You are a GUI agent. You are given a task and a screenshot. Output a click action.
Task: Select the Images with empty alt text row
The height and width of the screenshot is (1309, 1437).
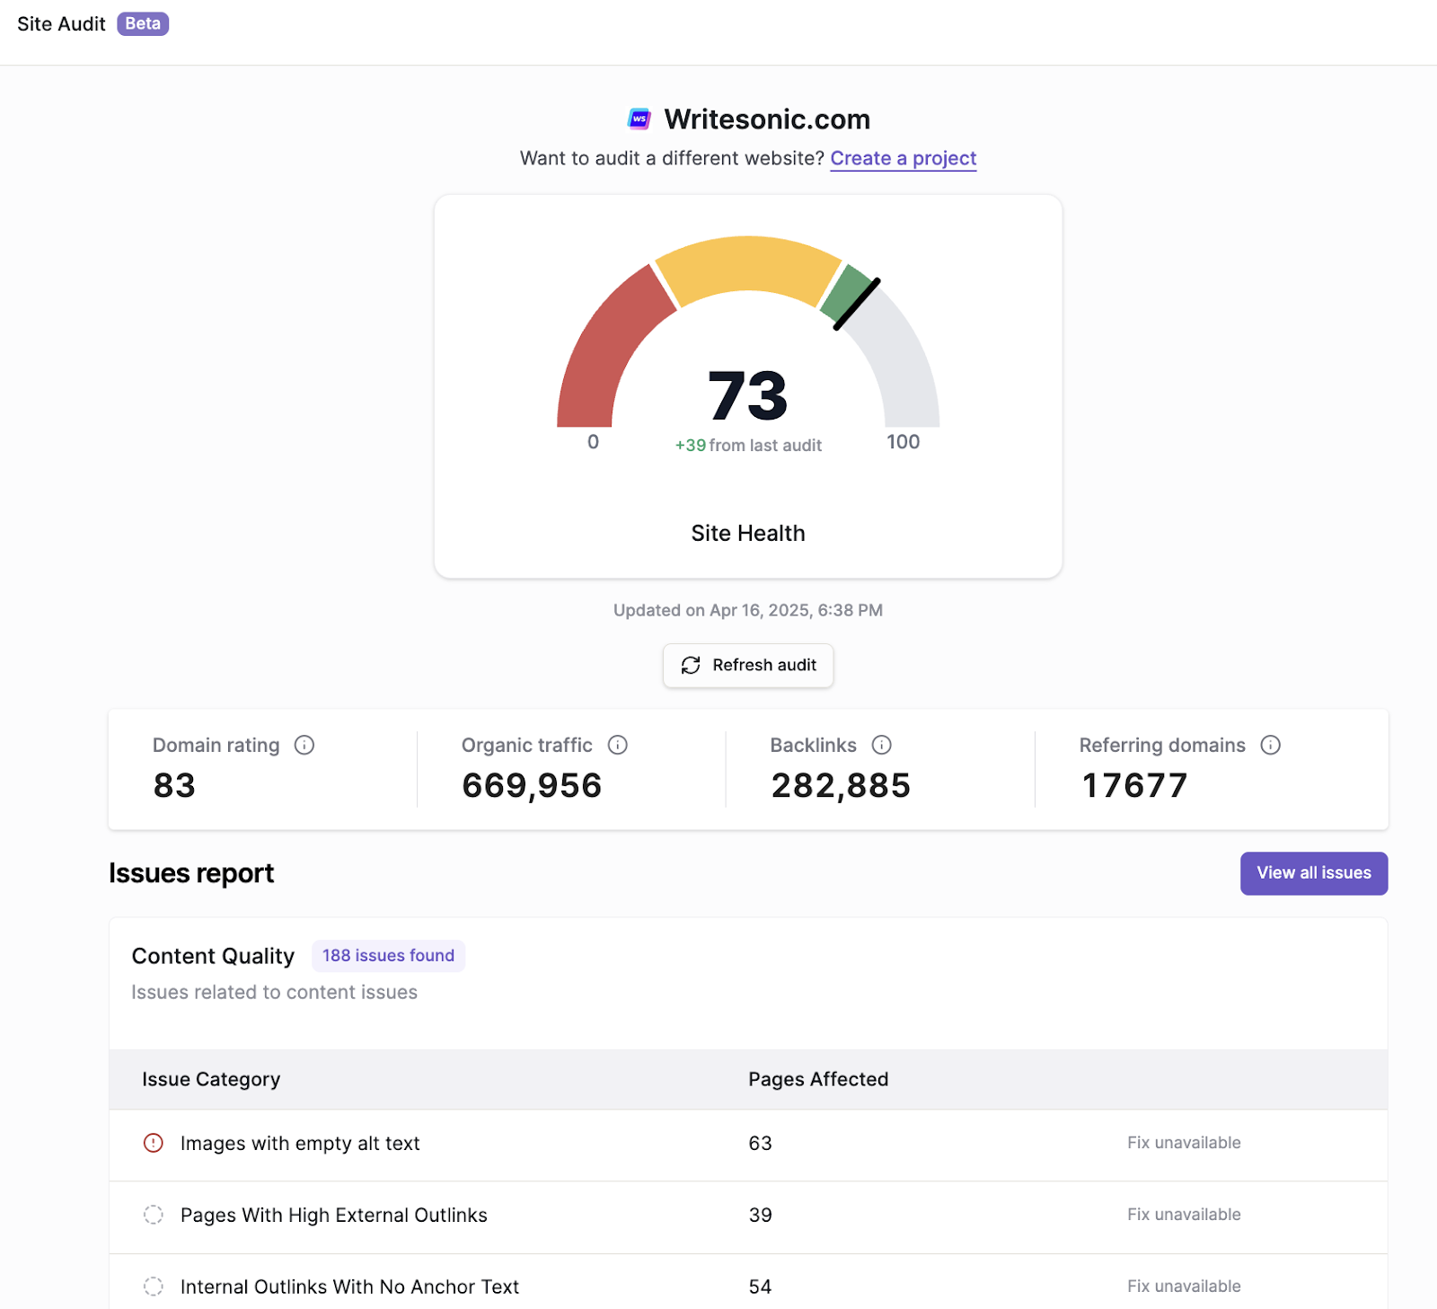(748, 1145)
